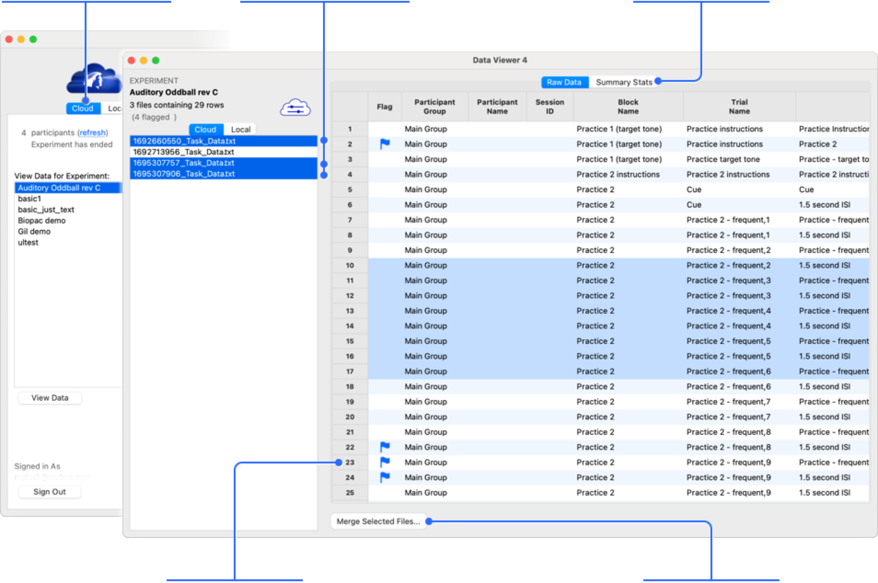Select the Biopac demo experiment

click(42, 221)
